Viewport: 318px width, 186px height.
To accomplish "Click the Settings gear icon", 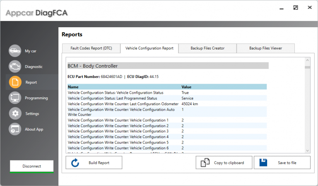I will (x=15, y=114).
